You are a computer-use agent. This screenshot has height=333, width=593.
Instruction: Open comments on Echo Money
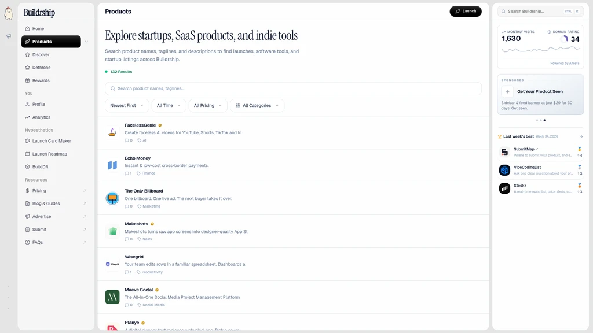(128, 173)
